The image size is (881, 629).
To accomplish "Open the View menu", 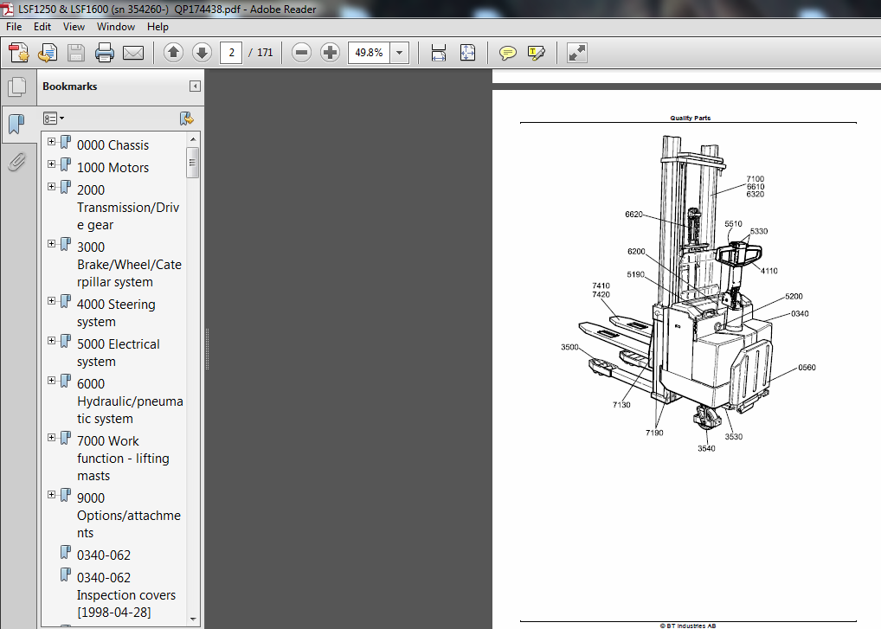I will point(74,27).
